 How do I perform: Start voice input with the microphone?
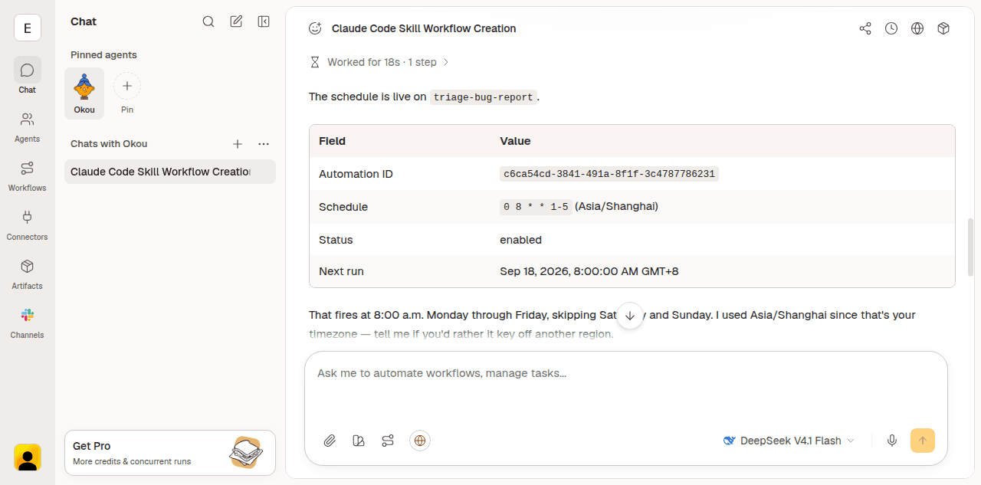coord(892,441)
